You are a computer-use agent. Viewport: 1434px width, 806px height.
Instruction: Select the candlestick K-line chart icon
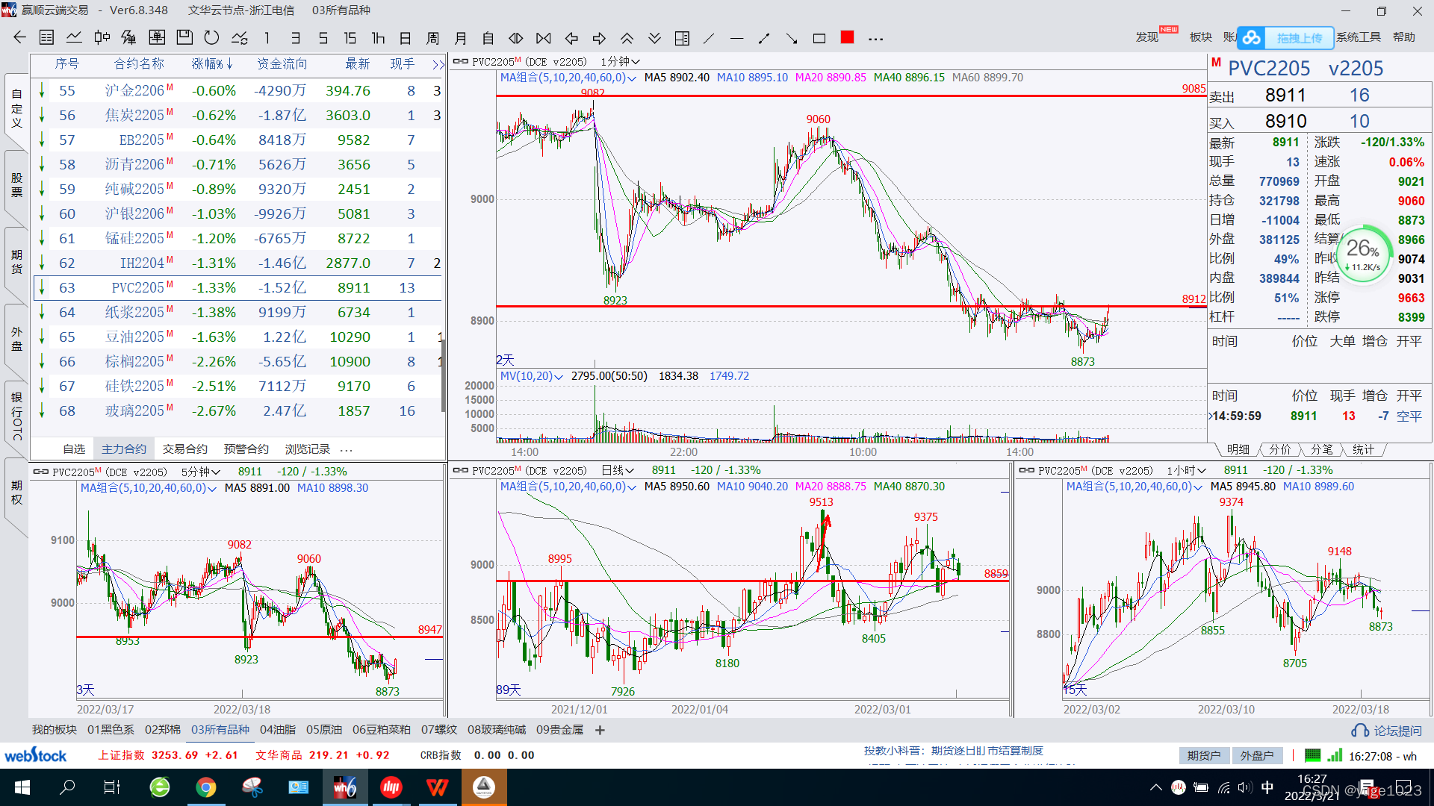tap(102, 37)
